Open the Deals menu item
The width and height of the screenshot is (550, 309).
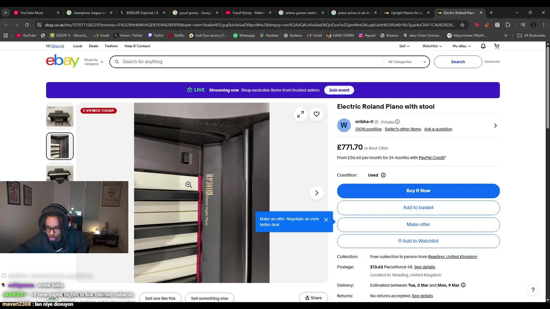coord(94,46)
